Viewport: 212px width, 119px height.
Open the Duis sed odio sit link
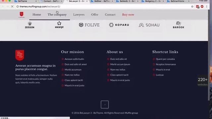point(119,59)
